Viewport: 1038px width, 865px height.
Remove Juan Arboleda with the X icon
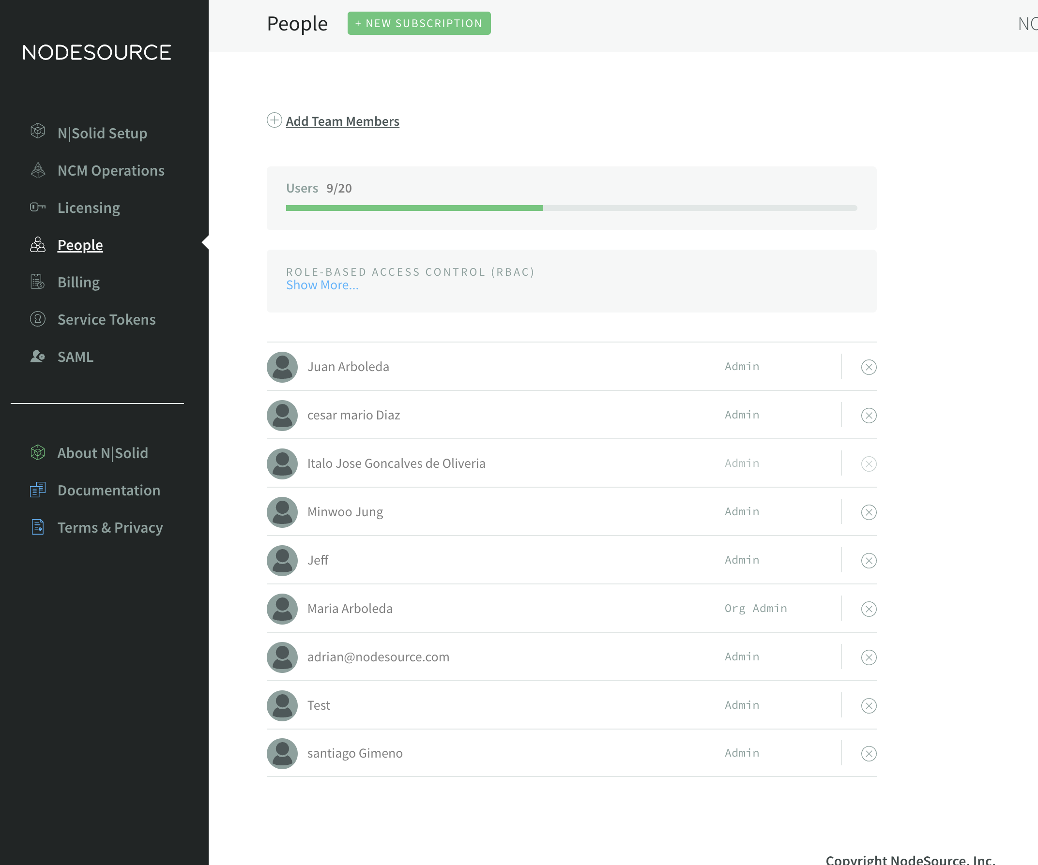tap(869, 367)
